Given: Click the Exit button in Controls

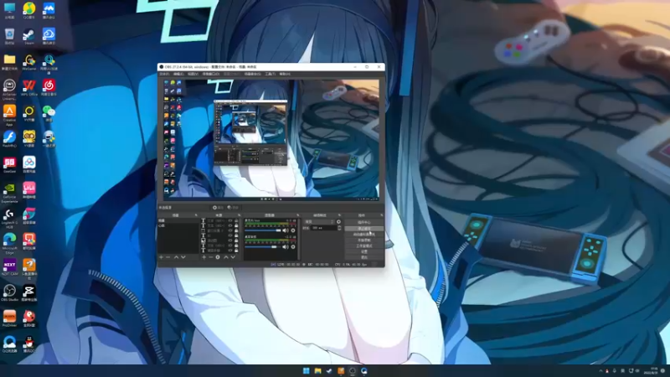Looking at the screenshot, I should pos(364,257).
